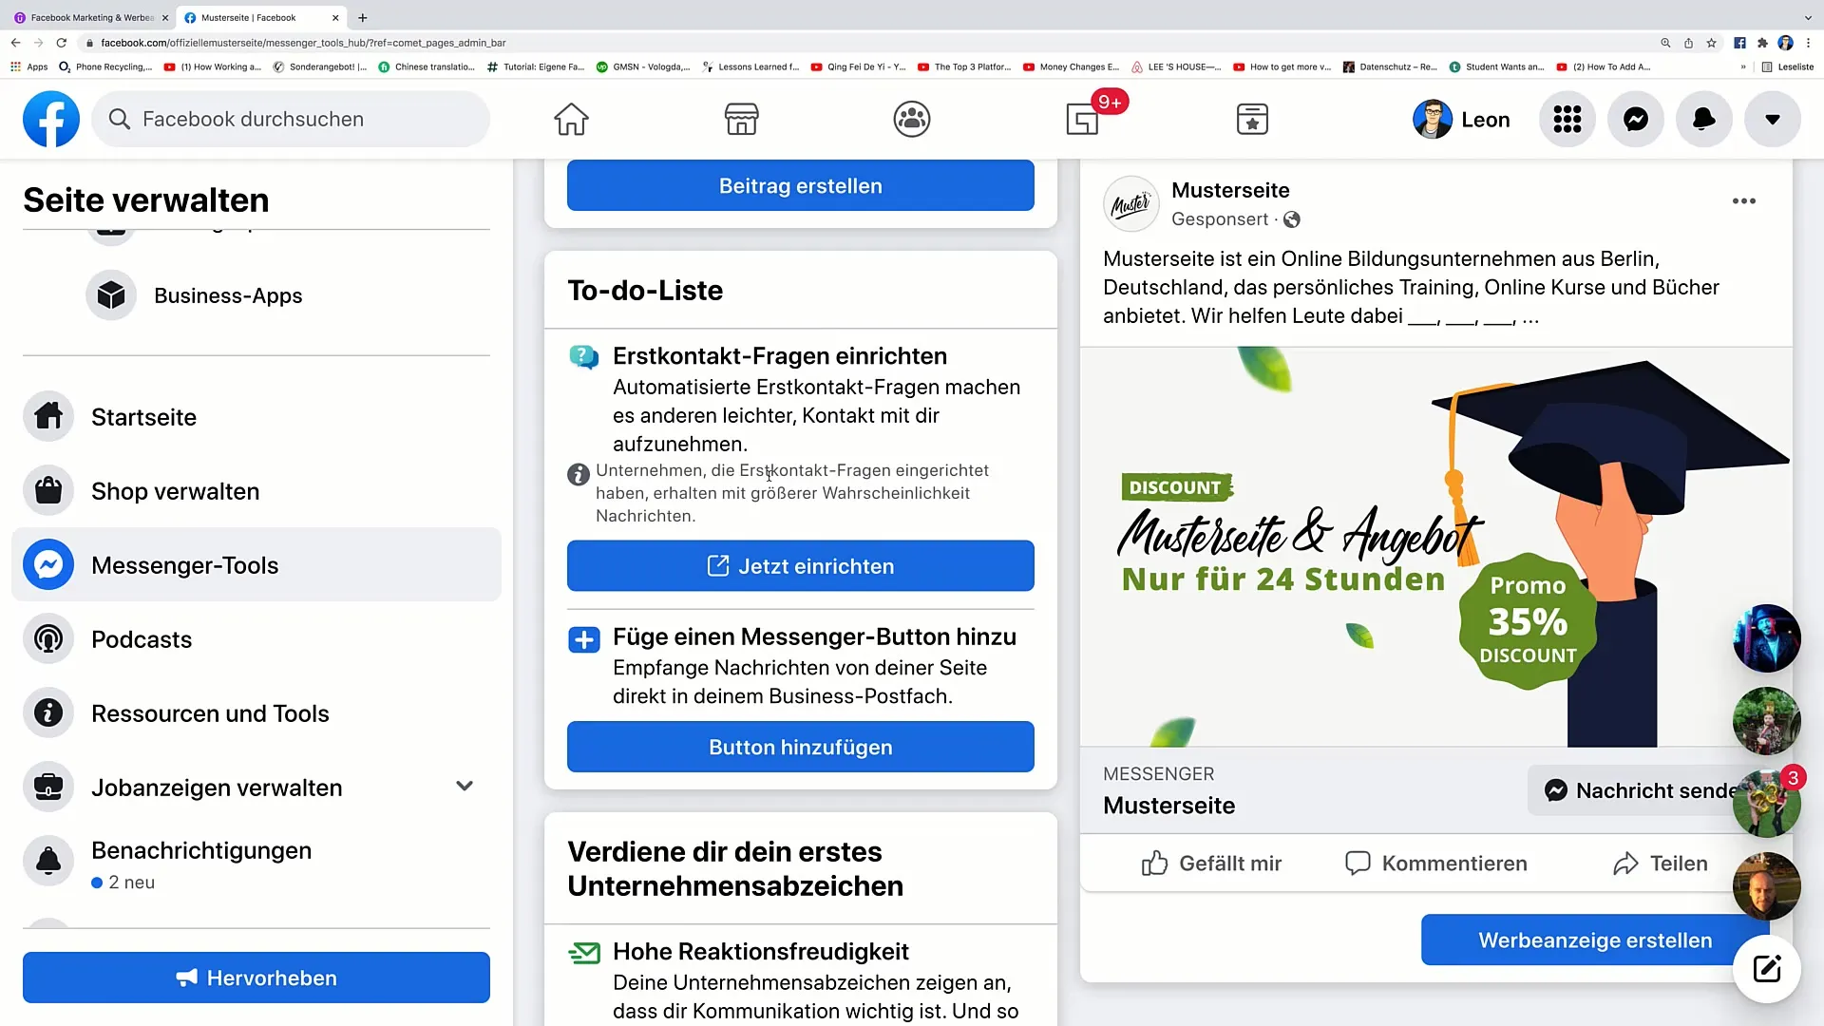Click Gefällt mir on the ad preview

tap(1211, 863)
